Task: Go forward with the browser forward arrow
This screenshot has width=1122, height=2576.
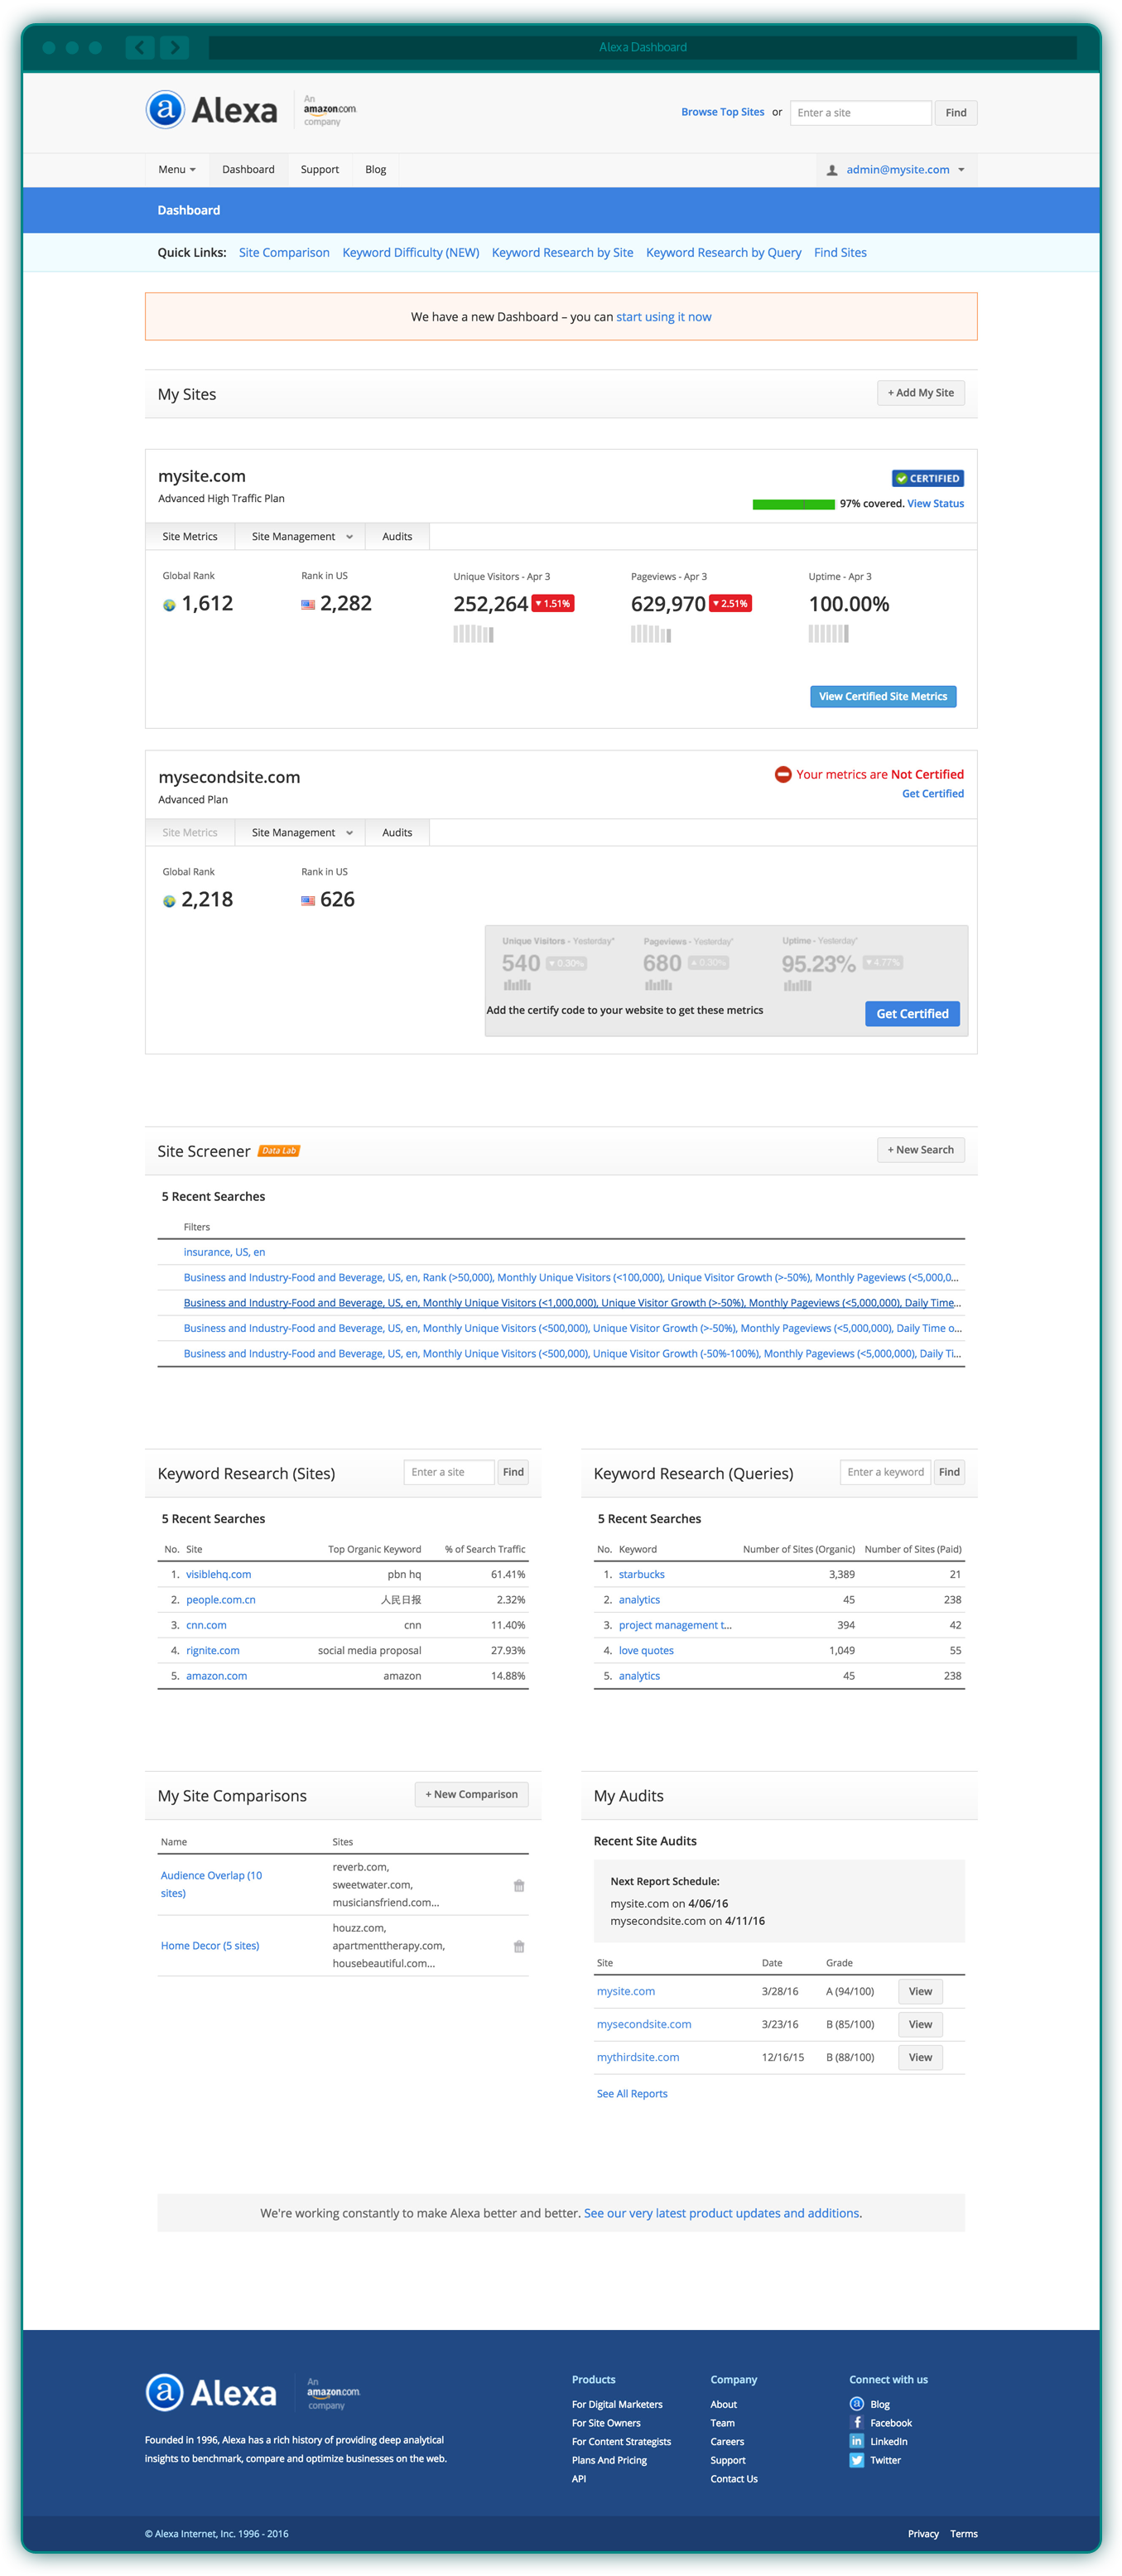Action: 174,47
